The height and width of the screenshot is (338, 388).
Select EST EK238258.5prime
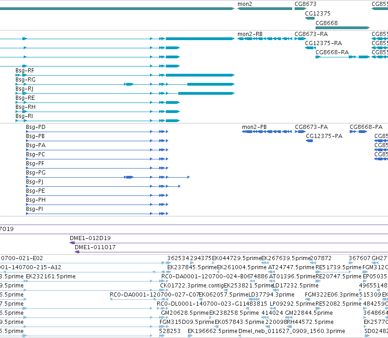(x=234, y=313)
